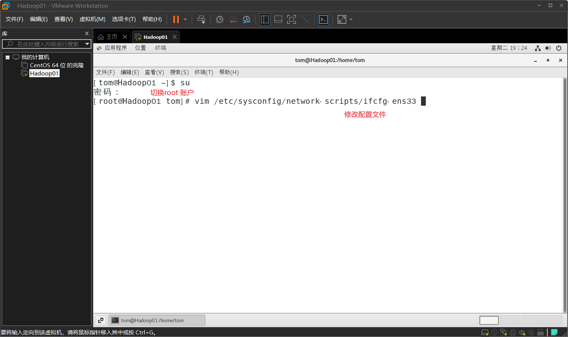Open the terminal 文件(F) menu
Screen dimensions: 568x337
click(106, 72)
